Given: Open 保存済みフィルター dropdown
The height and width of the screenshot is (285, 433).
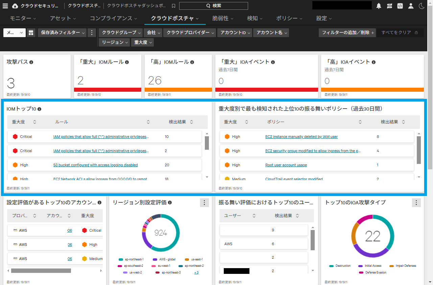Looking at the screenshot, I should tap(62, 33).
